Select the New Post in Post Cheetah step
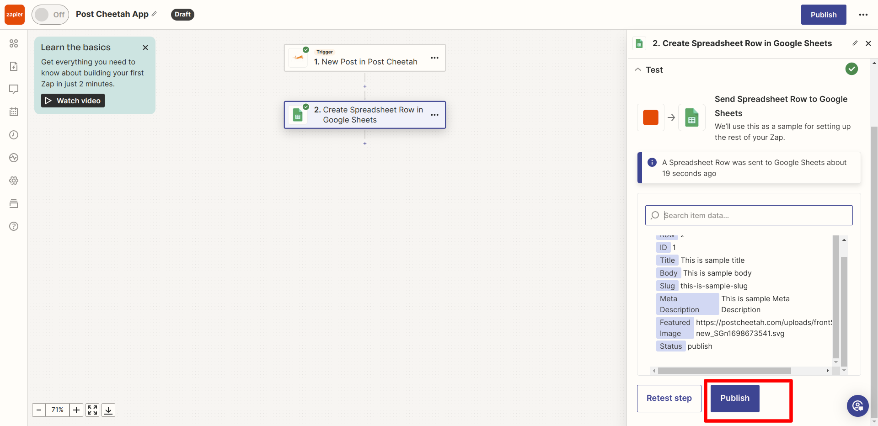 coord(364,58)
